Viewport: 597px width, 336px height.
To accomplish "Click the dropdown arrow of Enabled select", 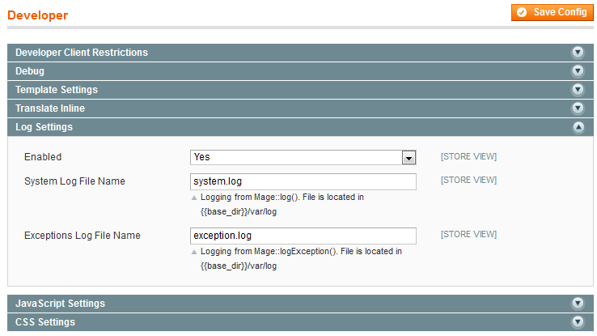I will tap(409, 157).
